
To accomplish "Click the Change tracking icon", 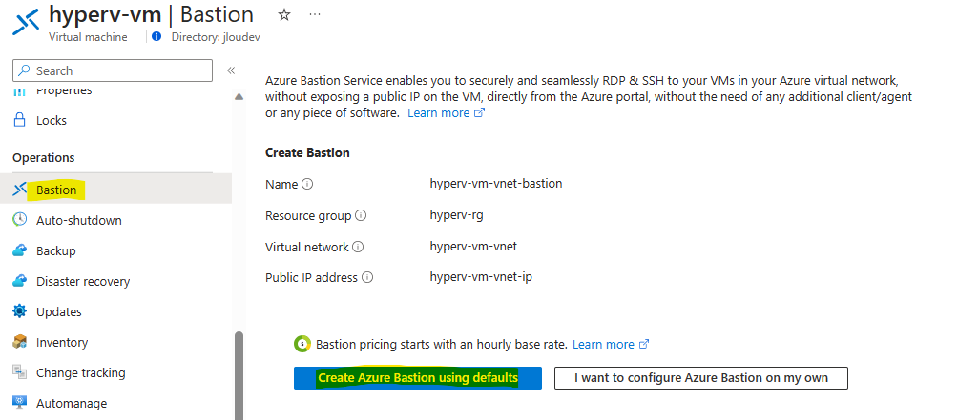I will [19, 371].
